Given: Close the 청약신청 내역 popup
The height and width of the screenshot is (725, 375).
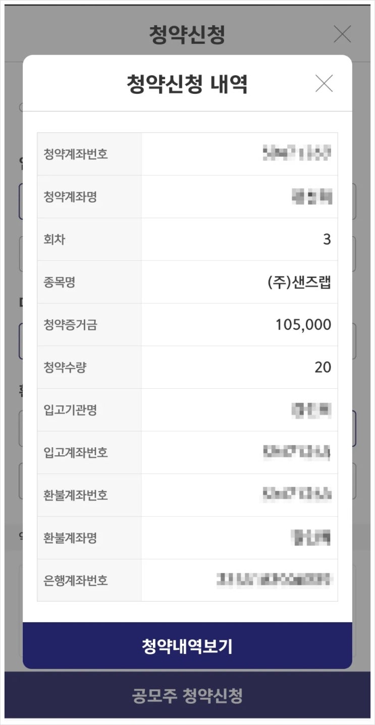Looking at the screenshot, I should pyautogui.click(x=324, y=83).
